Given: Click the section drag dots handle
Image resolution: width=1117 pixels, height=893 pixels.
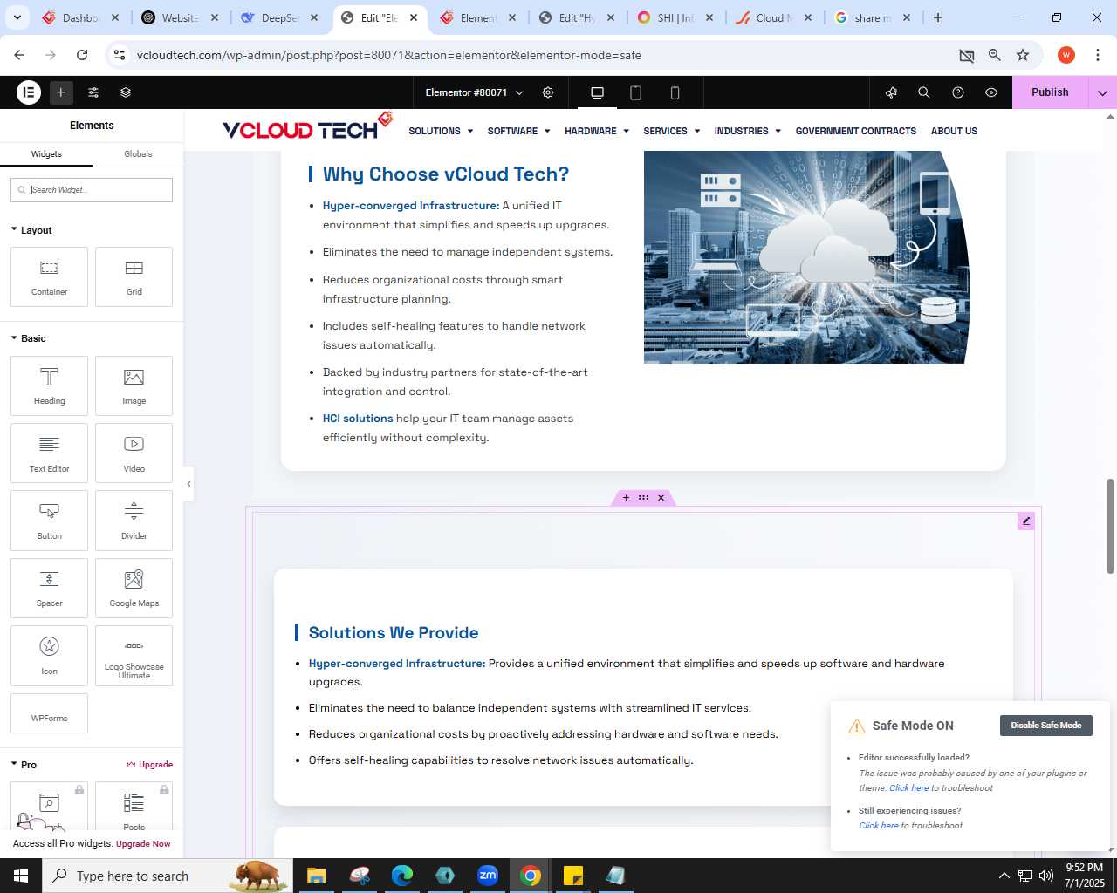Looking at the screenshot, I should click(x=643, y=498).
